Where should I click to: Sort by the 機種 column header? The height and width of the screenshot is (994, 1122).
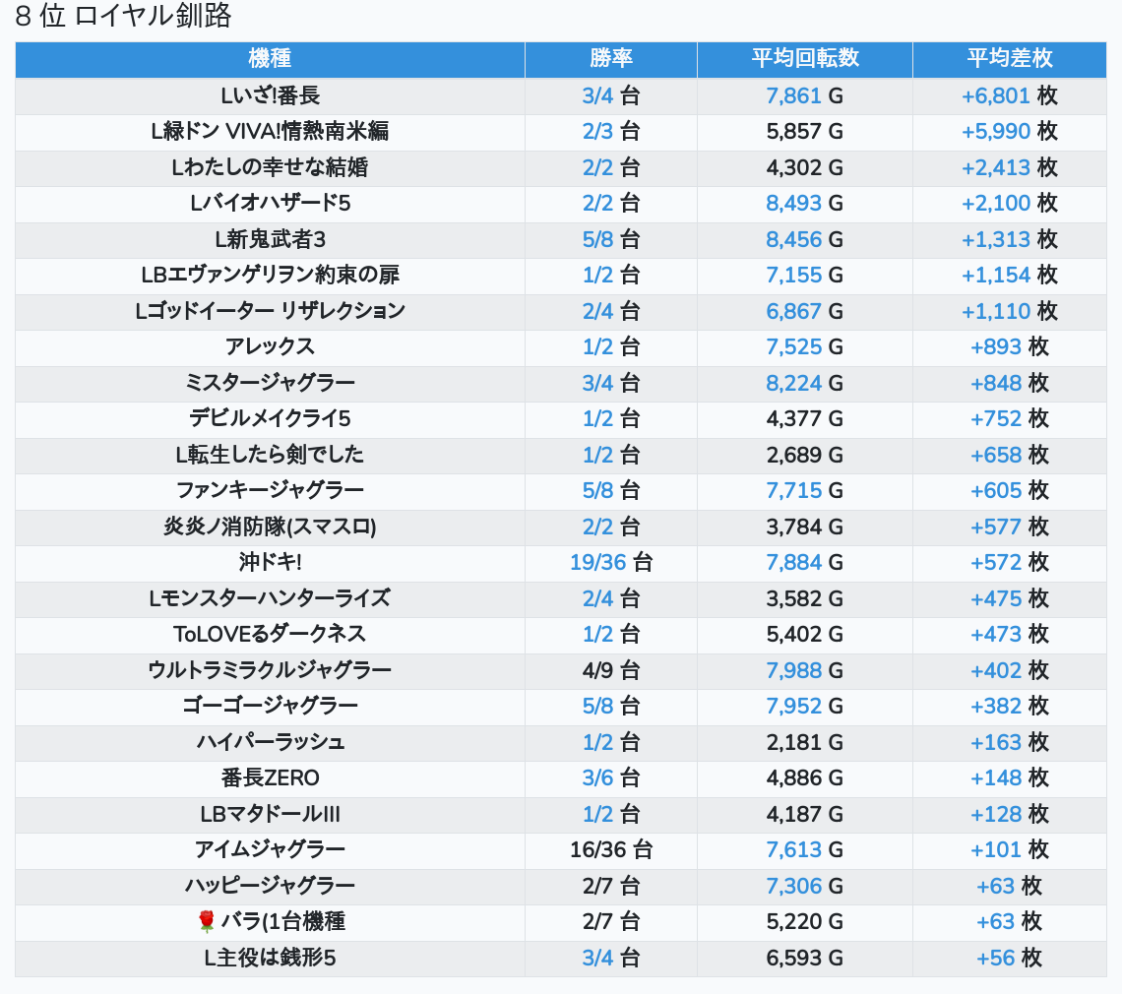pos(270,59)
